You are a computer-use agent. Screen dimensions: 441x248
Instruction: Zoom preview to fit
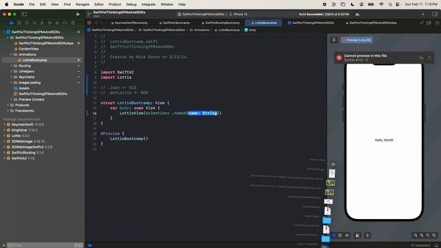428,236
